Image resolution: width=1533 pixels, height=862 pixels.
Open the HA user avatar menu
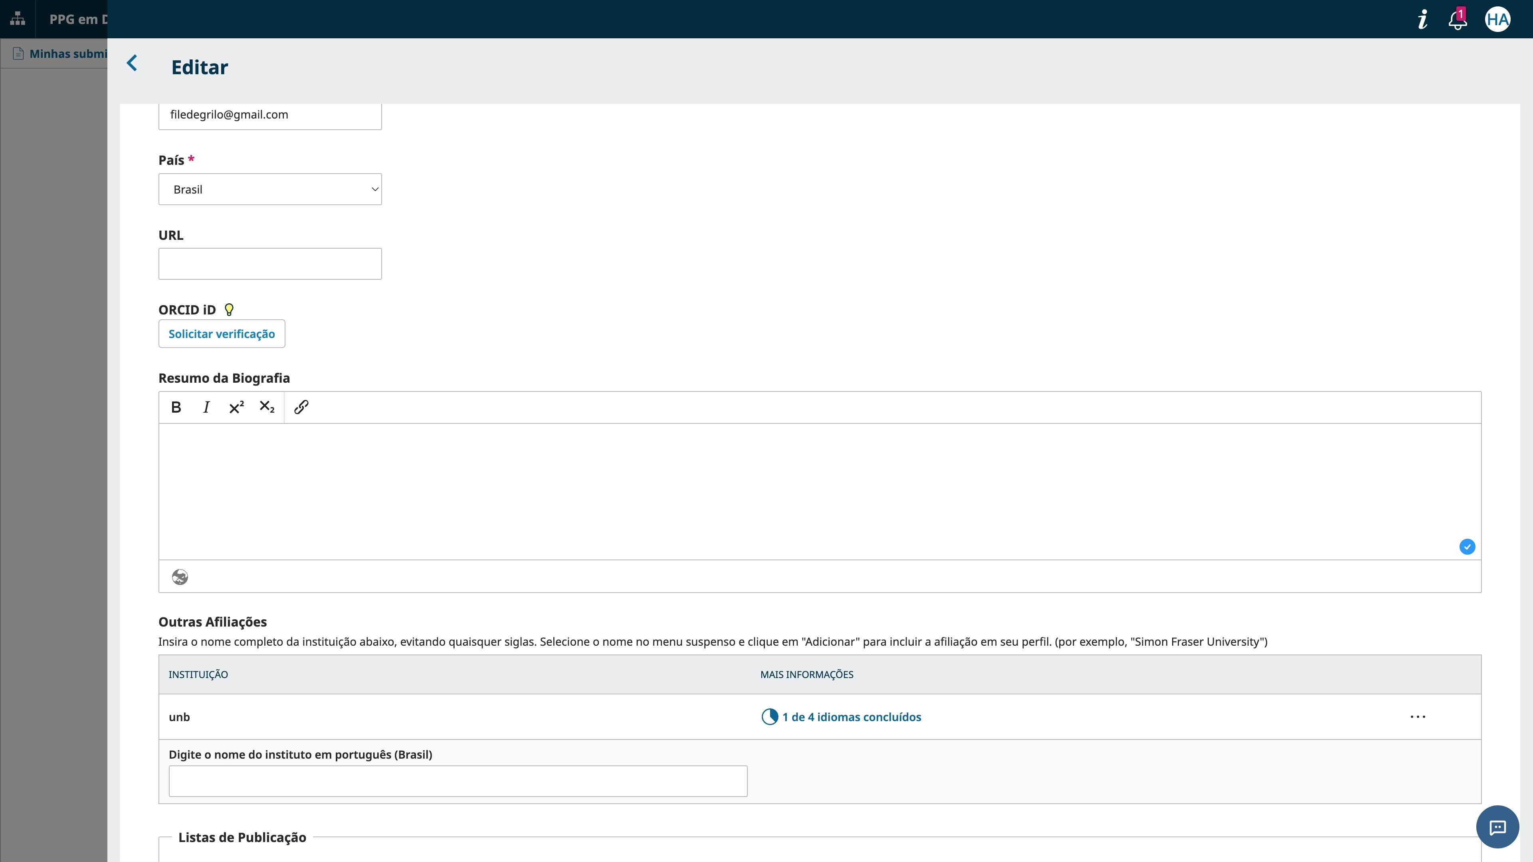pyautogui.click(x=1497, y=20)
